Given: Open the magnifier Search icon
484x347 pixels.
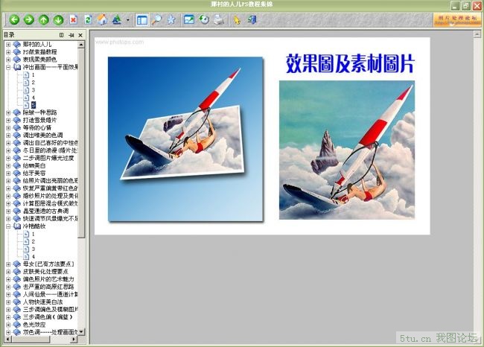Looking at the screenshot, I should (157, 19).
